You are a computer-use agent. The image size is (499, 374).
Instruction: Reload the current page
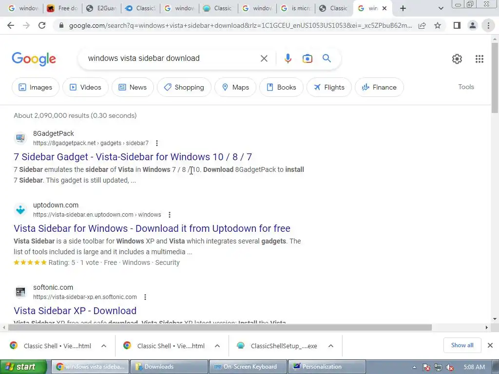click(x=42, y=25)
